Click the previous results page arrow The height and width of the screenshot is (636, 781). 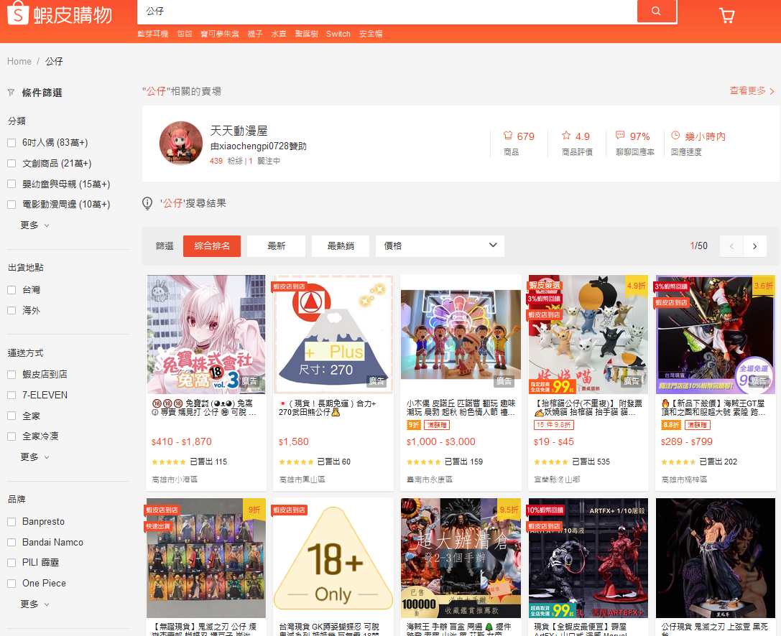pos(731,246)
